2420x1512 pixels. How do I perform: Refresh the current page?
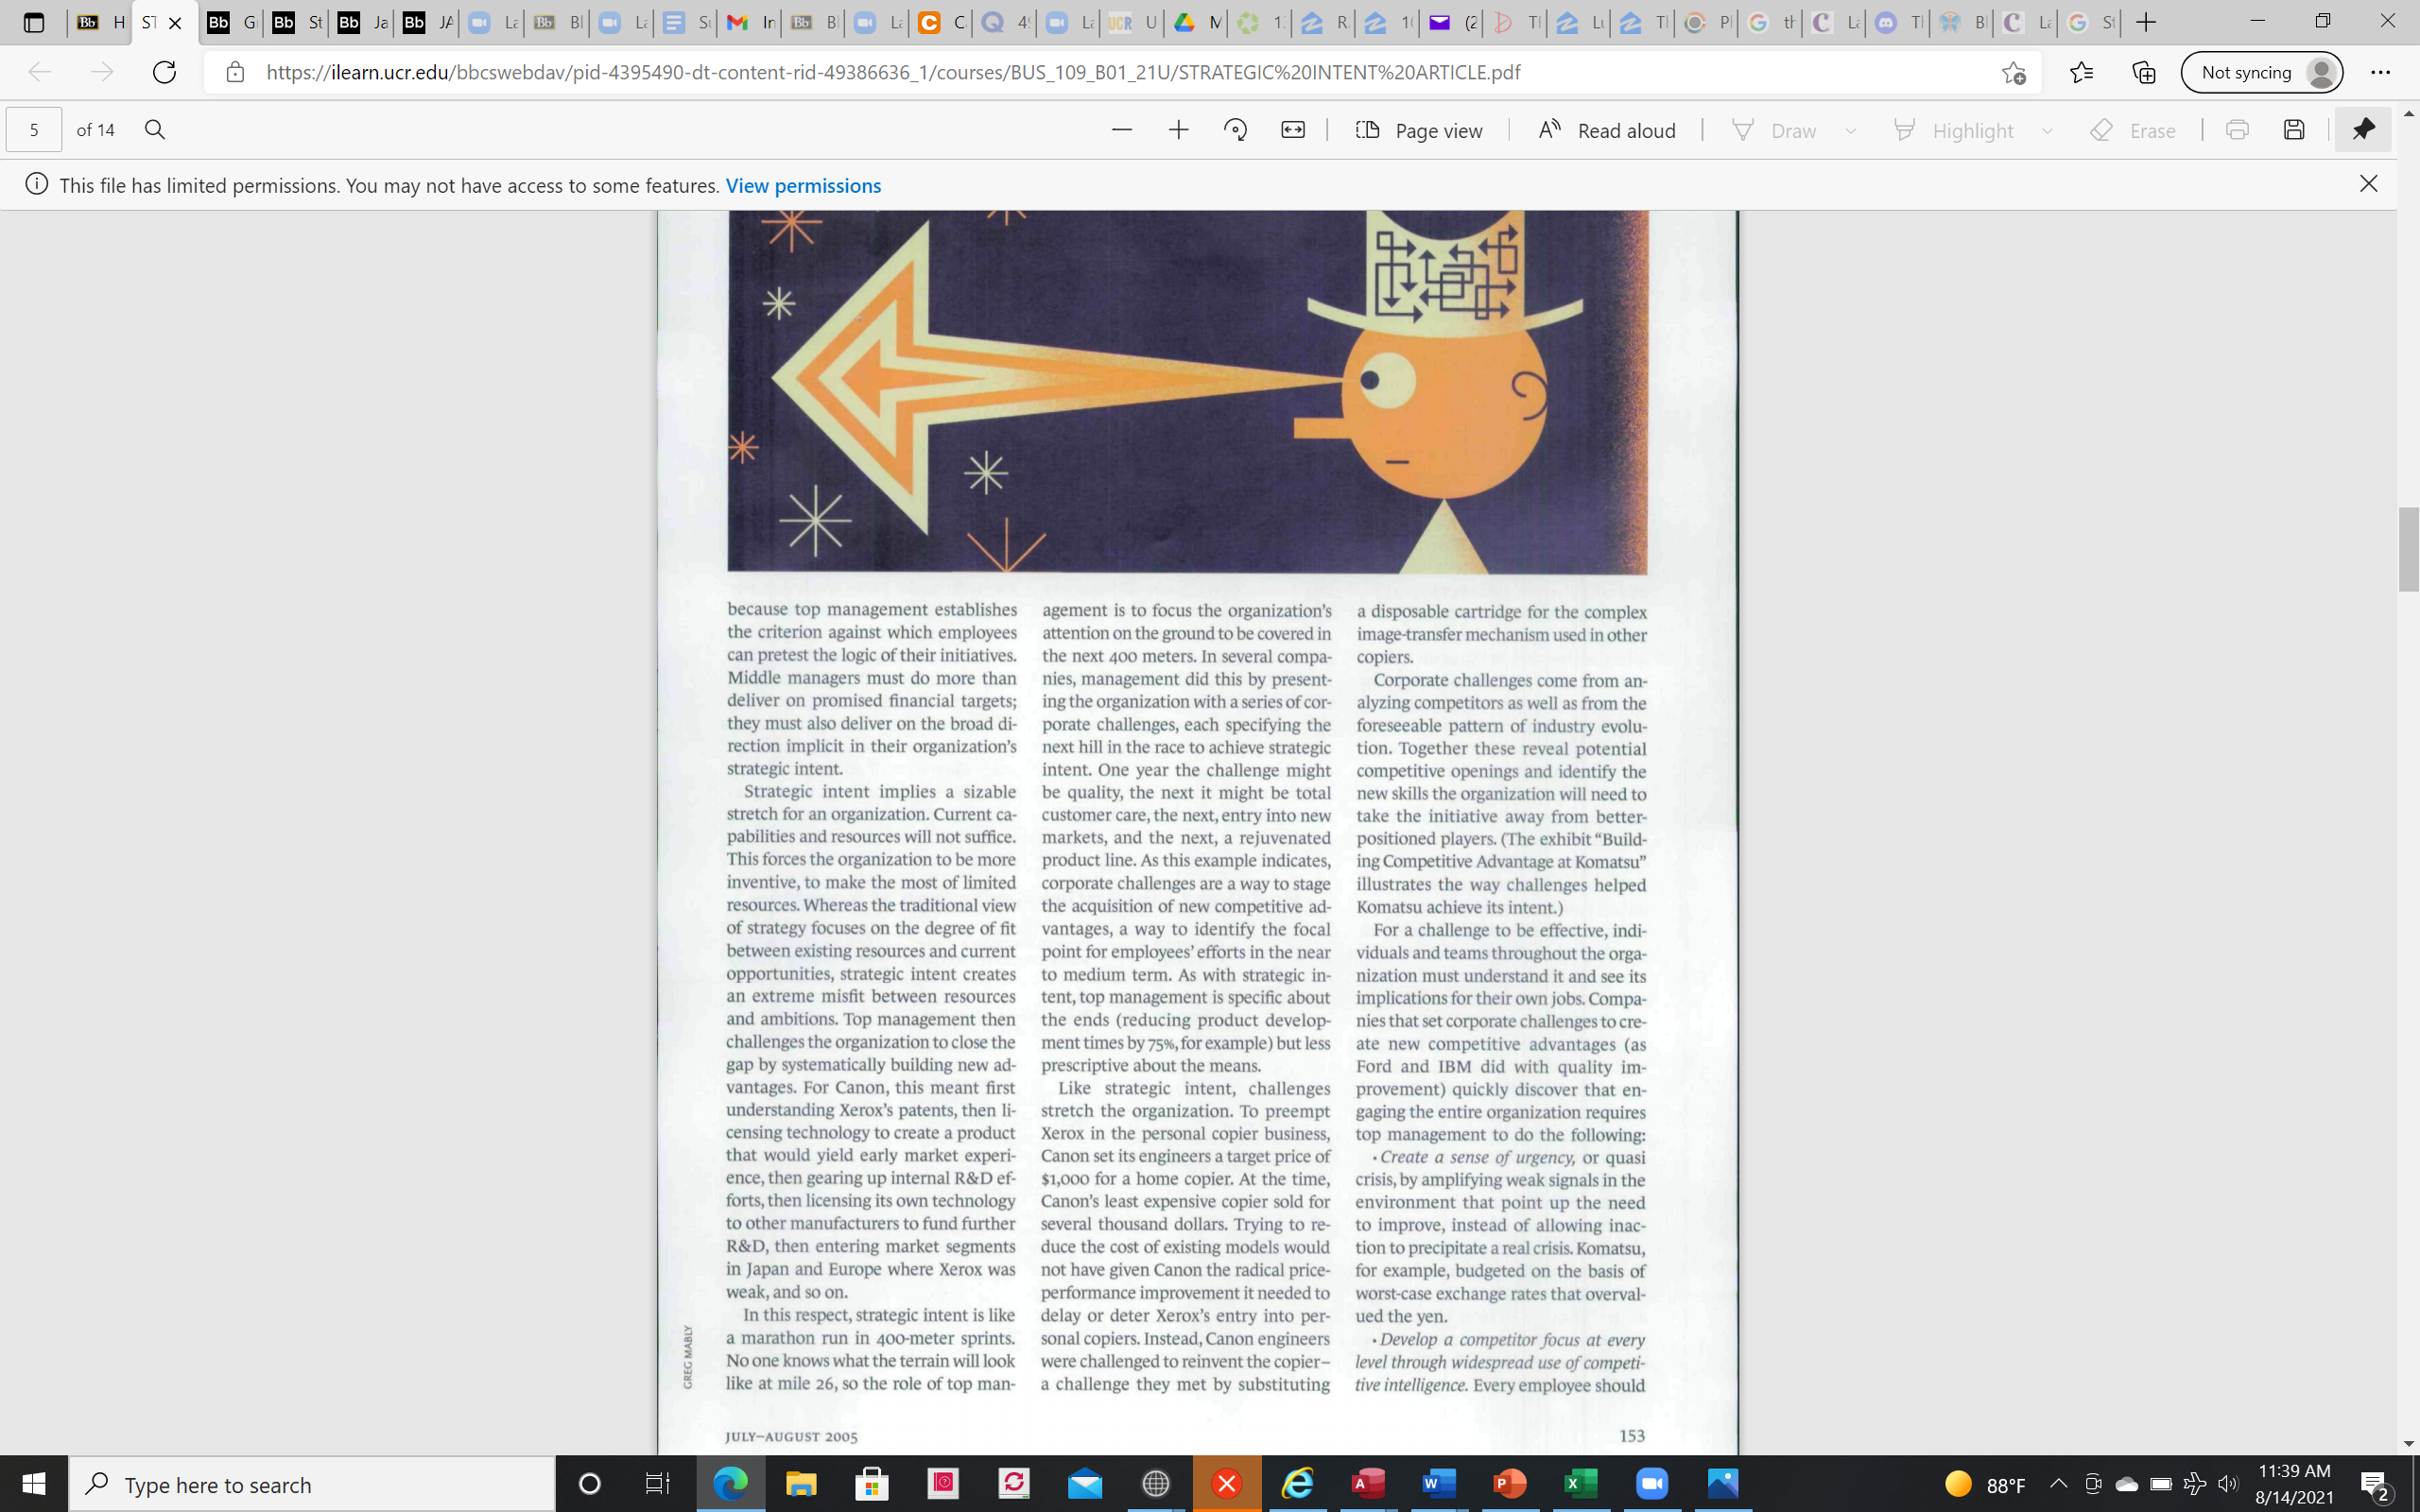tap(165, 72)
